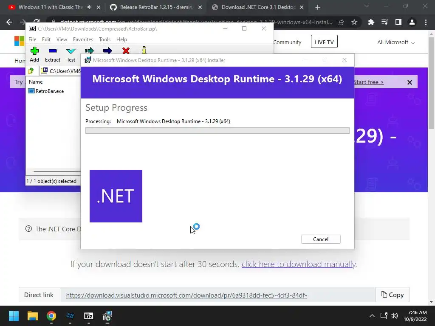Cancel the .NET Desktop Runtime installation

pyautogui.click(x=321, y=239)
